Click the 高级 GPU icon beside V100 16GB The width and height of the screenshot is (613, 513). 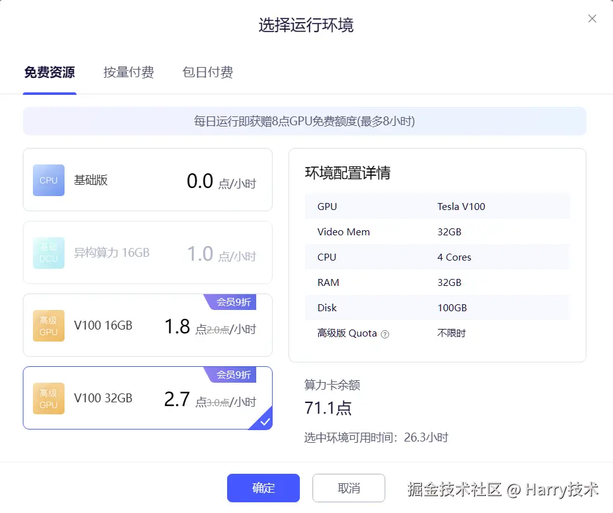click(x=49, y=326)
